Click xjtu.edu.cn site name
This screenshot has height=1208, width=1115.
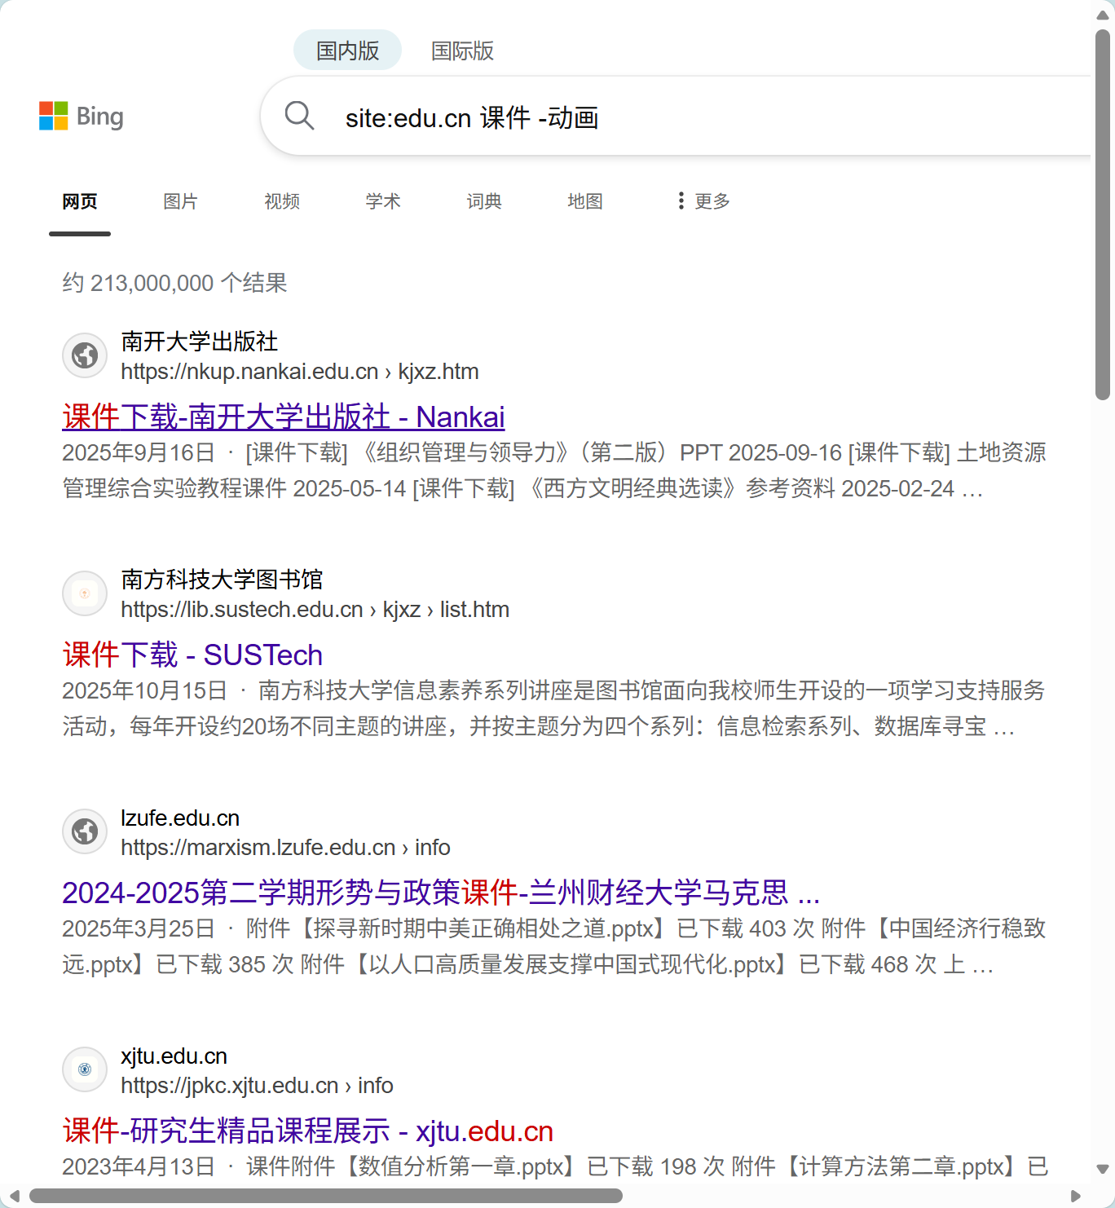(x=174, y=1056)
